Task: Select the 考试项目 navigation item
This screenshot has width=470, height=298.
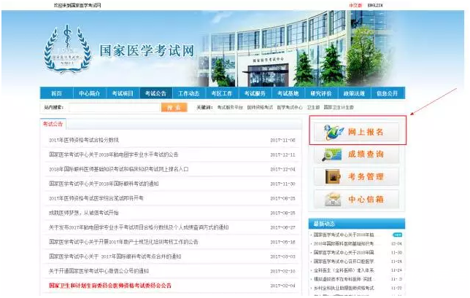Action: point(123,94)
